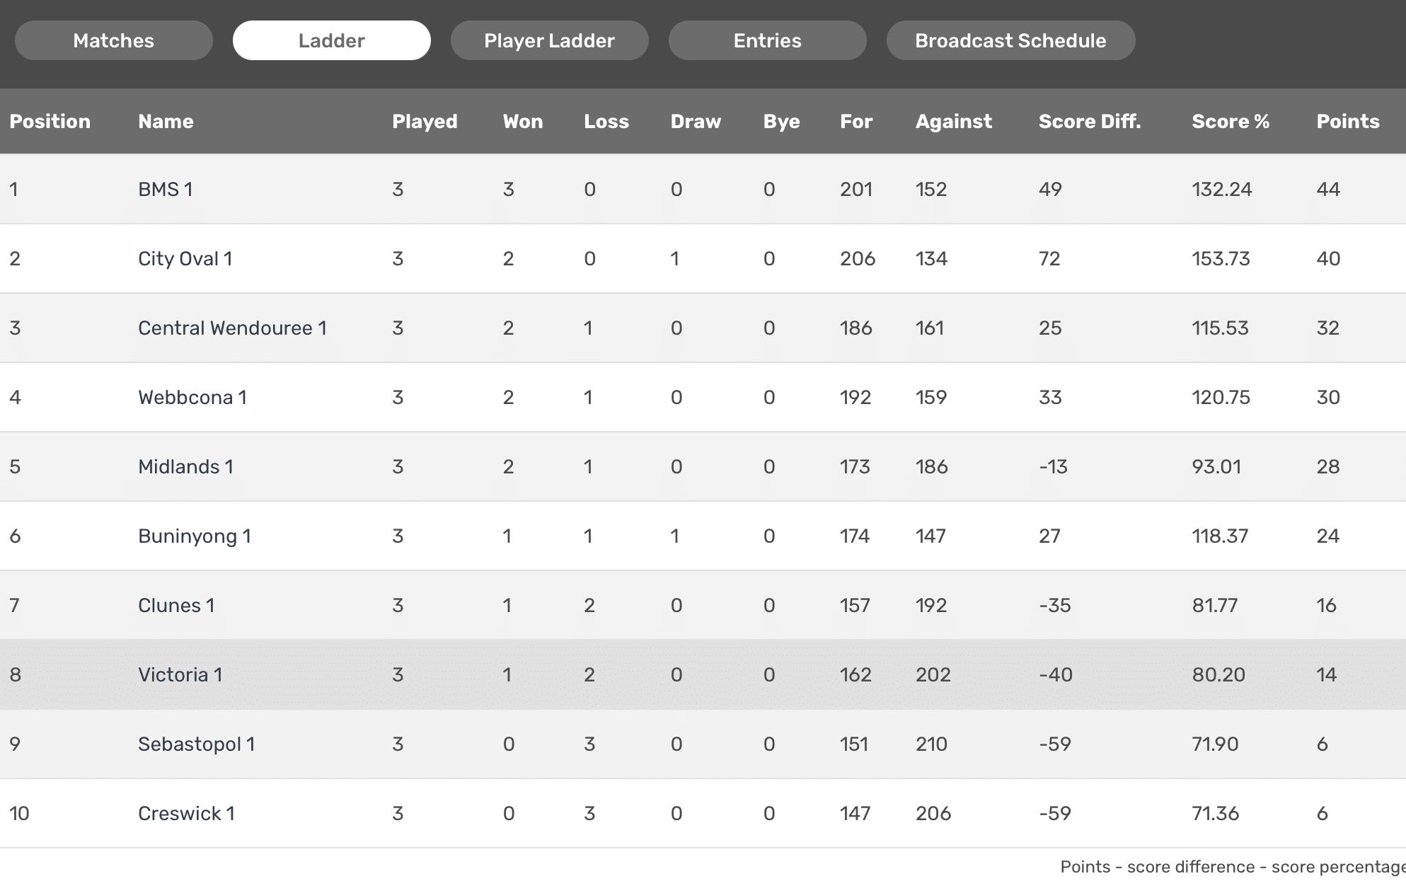This screenshot has height=881, width=1406.
Task: Open the Player Ladder tab
Action: 549,40
